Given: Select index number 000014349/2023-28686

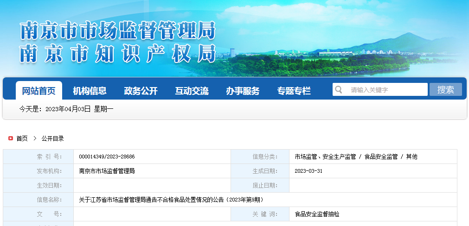Looking at the screenshot, I should click(x=107, y=157).
